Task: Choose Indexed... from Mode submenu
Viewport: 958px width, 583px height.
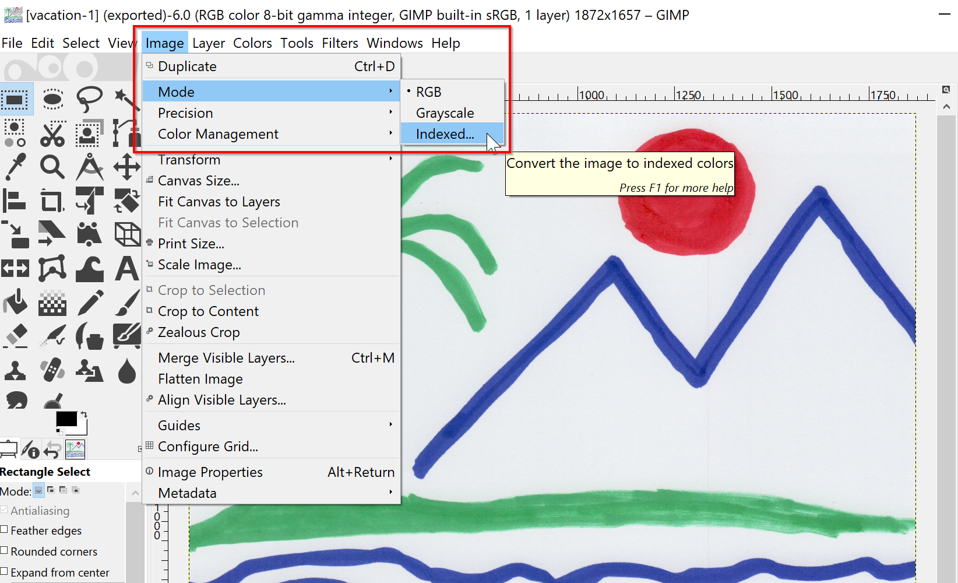Action: pyautogui.click(x=445, y=134)
